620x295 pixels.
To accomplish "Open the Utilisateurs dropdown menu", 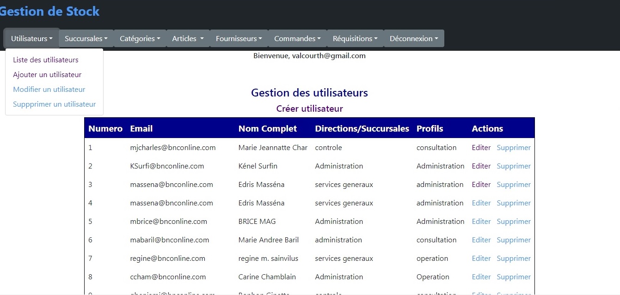I will point(31,39).
